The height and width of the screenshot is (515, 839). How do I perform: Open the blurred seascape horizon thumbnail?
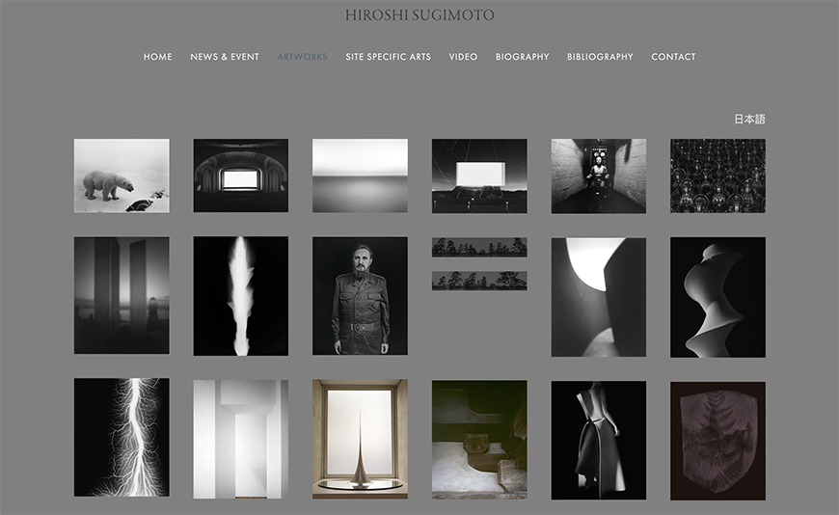(x=360, y=176)
